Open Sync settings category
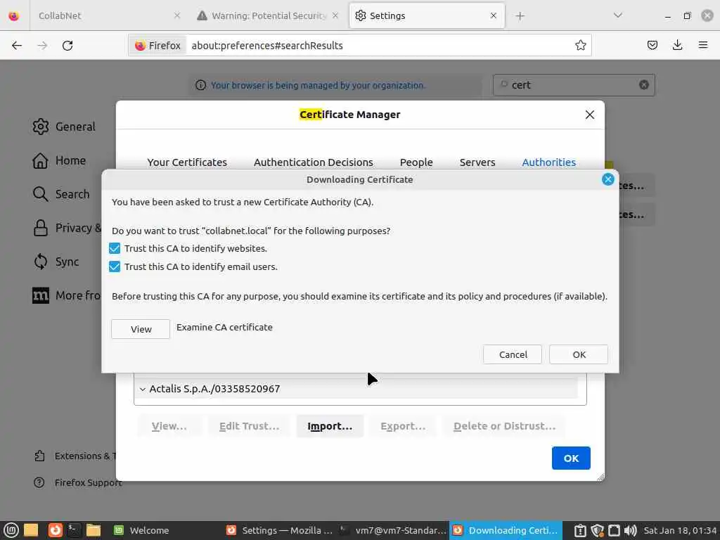720x540 pixels. point(56,262)
